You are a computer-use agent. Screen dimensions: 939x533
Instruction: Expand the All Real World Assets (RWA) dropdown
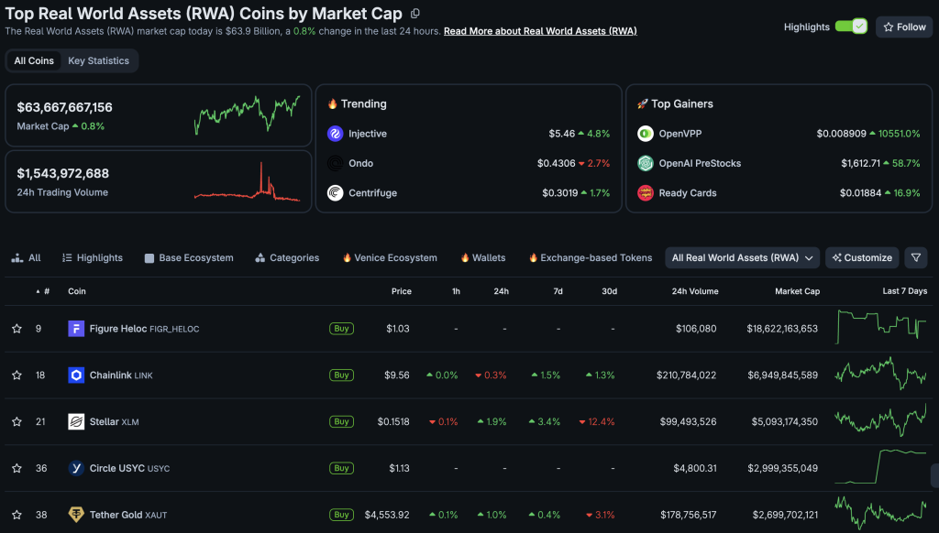point(742,258)
